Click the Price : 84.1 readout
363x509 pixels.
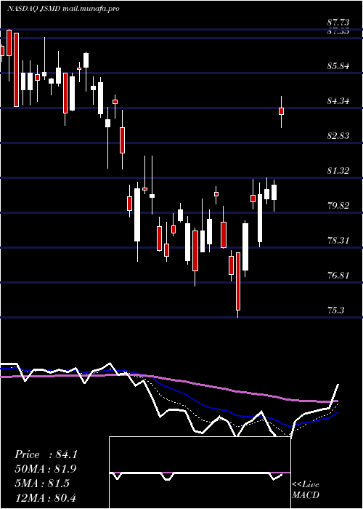[46, 454]
